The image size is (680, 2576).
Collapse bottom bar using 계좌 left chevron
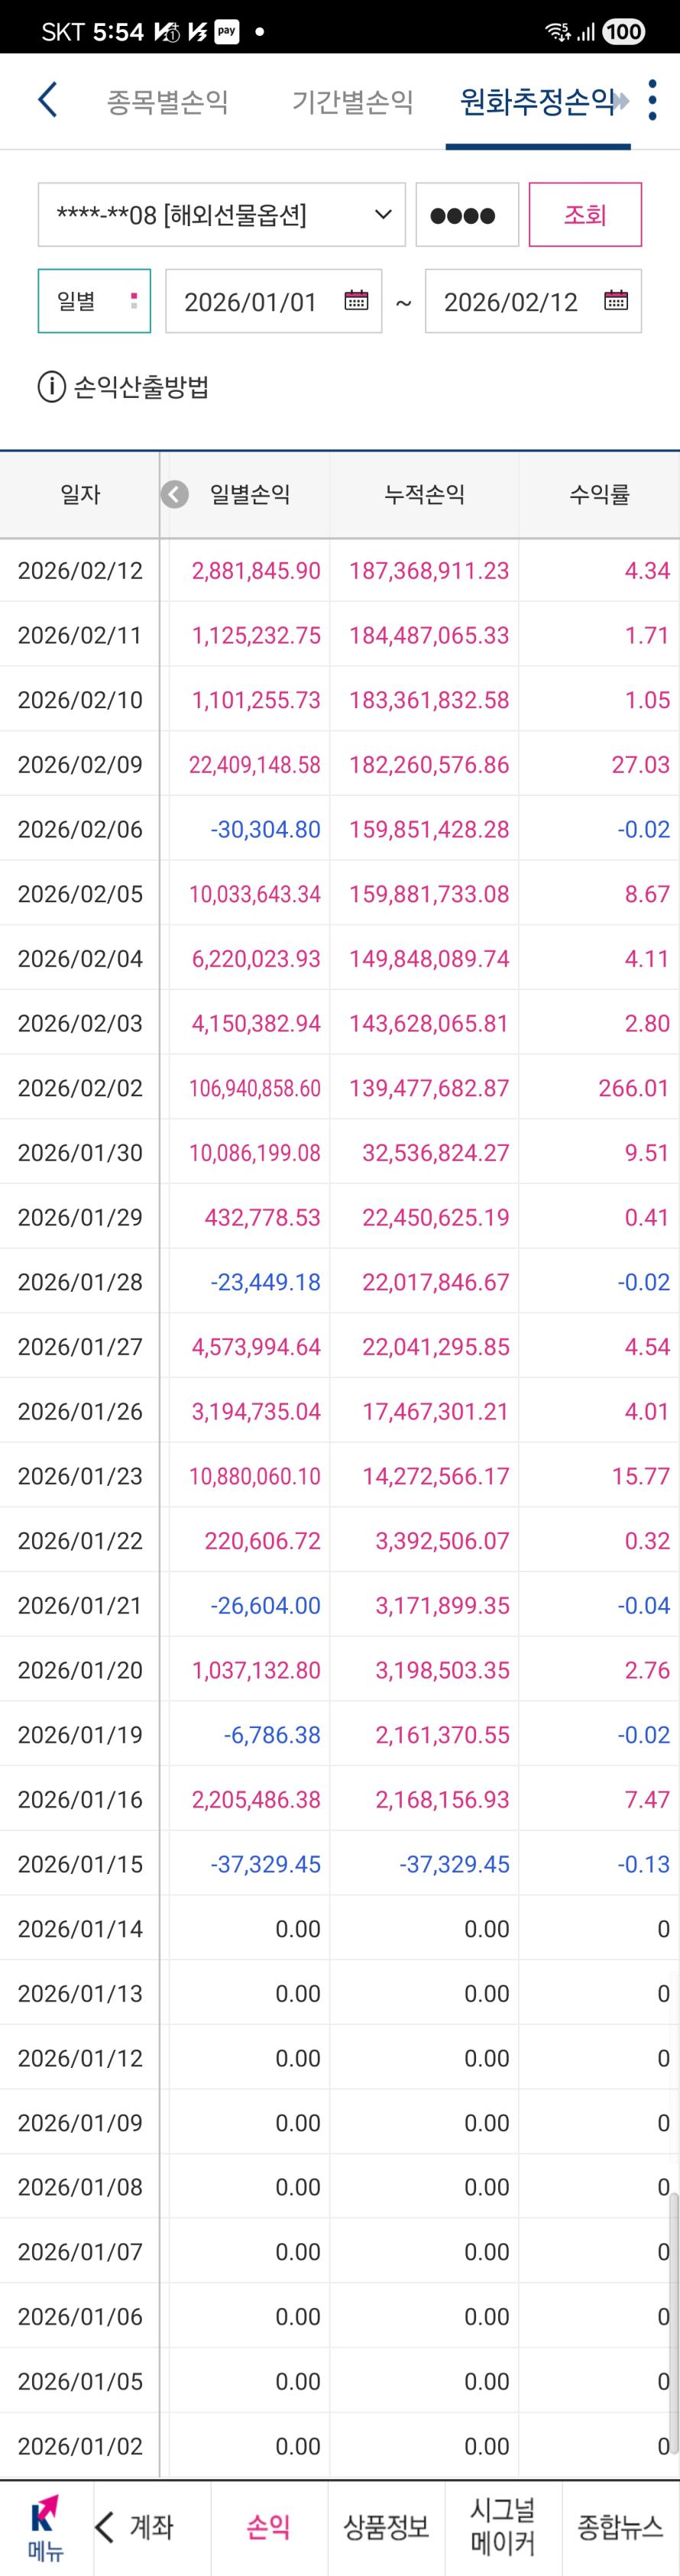pyautogui.click(x=105, y=2529)
